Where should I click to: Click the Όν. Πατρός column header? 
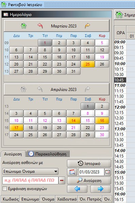click(90, 199)
